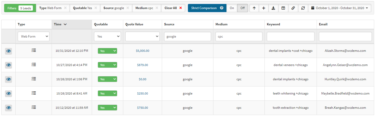Click the Strict Comparison help question icon
This screenshot has width=376, height=116.
(x=221, y=8)
